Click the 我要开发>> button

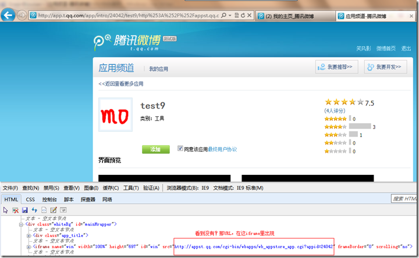(x=386, y=67)
